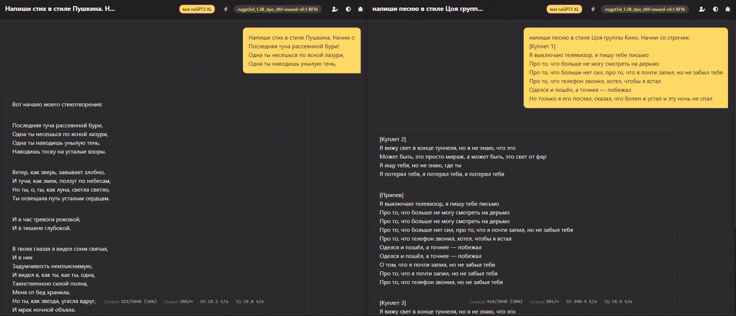Toggle contrast theme icon in Цоя chat header
The width and height of the screenshot is (736, 316).
pyautogui.click(x=715, y=9)
